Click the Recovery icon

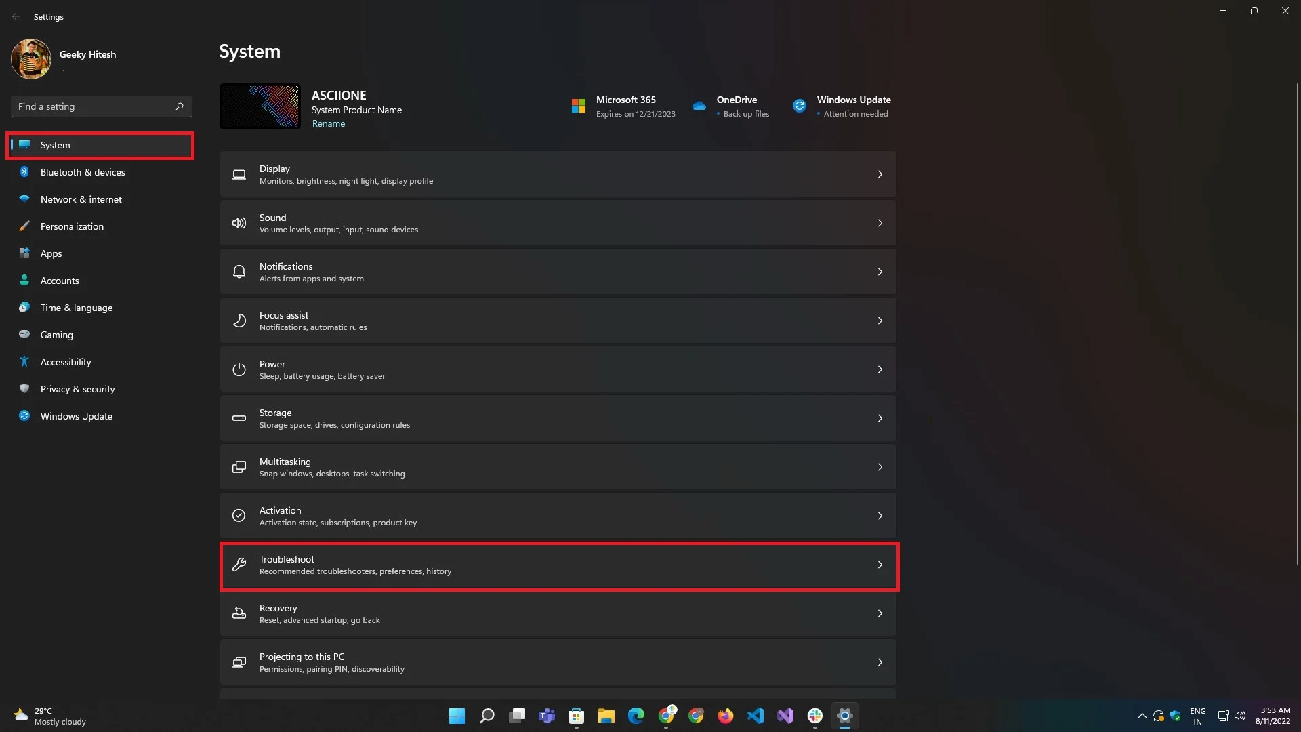pyautogui.click(x=239, y=613)
